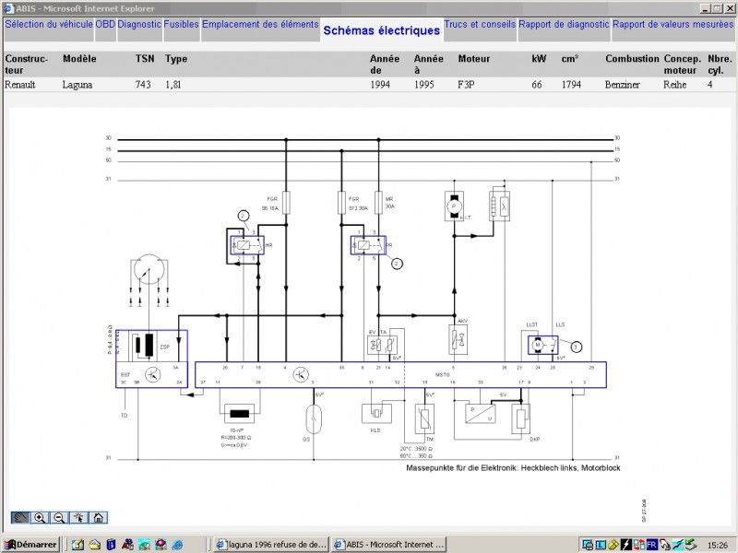Click the teal satellite quick launch icon
The height and width of the screenshot is (553, 738).
145,545
